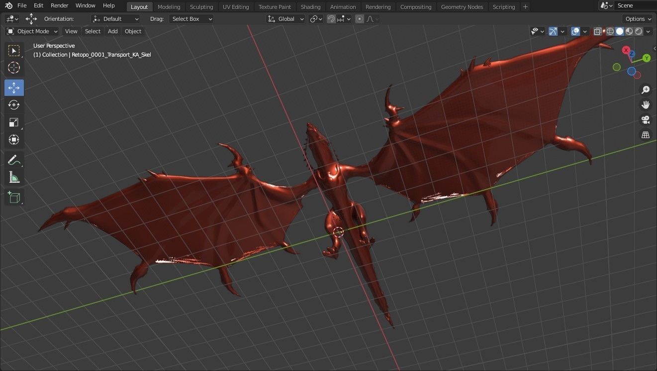The image size is (657, 371).
Task: Toggle X-ray display
Action: pyautogui.click(x=598, y=31)
